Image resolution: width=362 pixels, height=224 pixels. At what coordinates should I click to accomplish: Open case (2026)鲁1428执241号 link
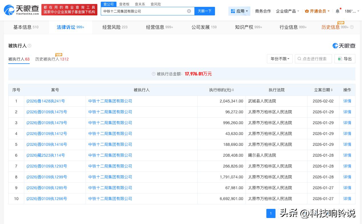46,101
